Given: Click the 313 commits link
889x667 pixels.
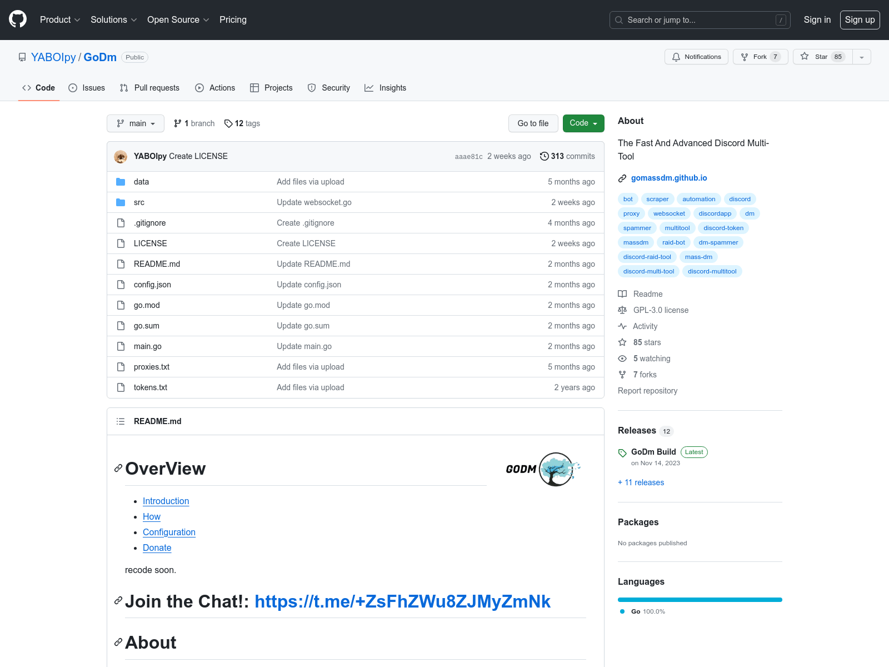Looking at the screenshot, I should pos(567,156).
